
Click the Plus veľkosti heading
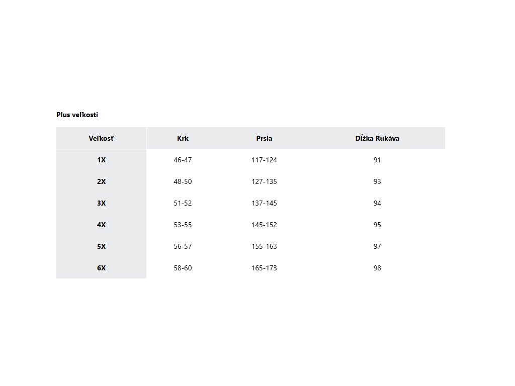coord(77,115)
